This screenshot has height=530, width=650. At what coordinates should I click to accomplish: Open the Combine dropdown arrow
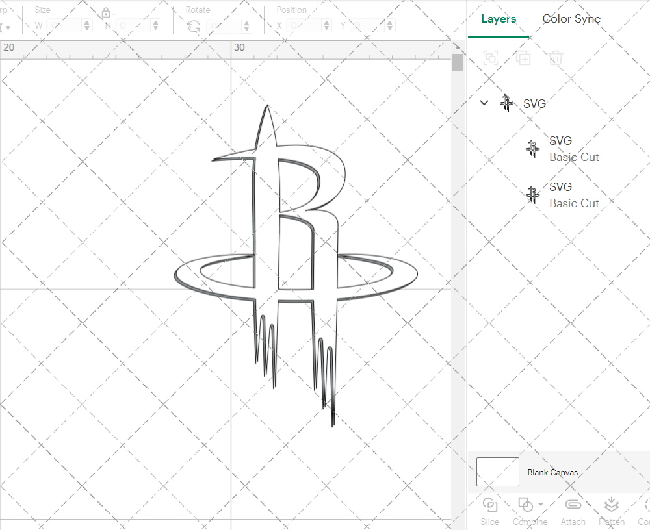pyautogui.click(x=541, y=504)
